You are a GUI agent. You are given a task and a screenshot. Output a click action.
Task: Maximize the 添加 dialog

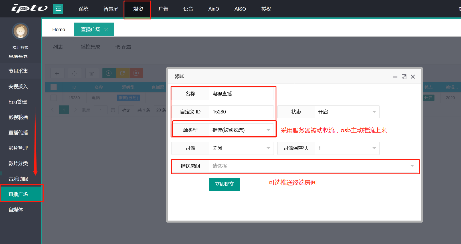pyautogui.click(x=404, y=77)
